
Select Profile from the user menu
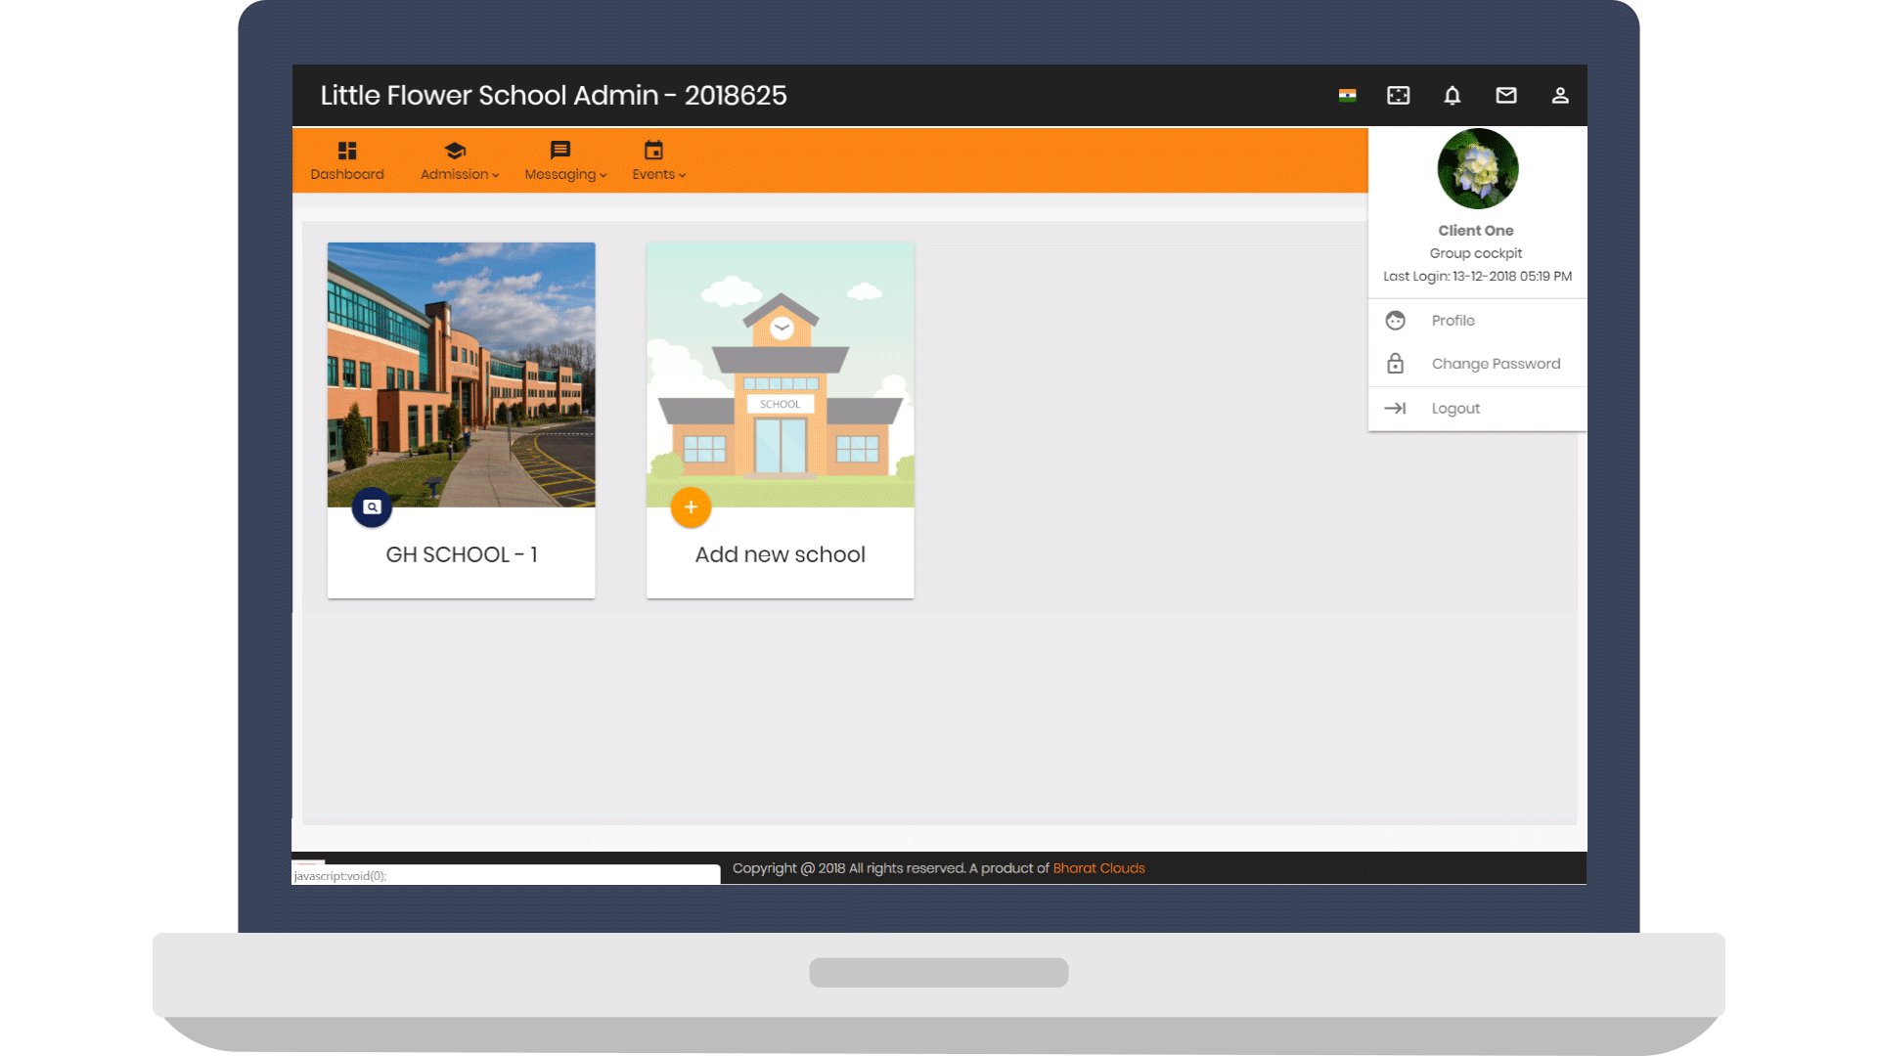[1453, 321]
